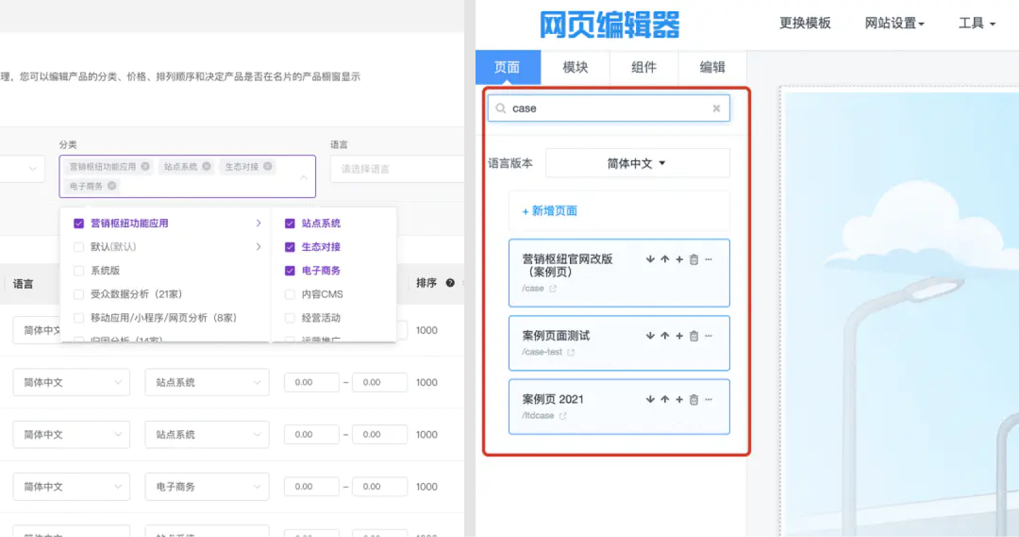The image size is (1019, 537).
Task: Move the 案例页 2021 page down
Action: tap(650, 399)
